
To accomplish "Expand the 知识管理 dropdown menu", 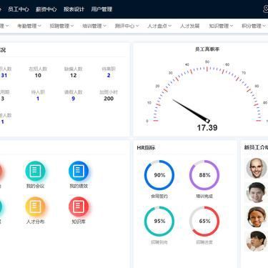I will click(221, 26).
